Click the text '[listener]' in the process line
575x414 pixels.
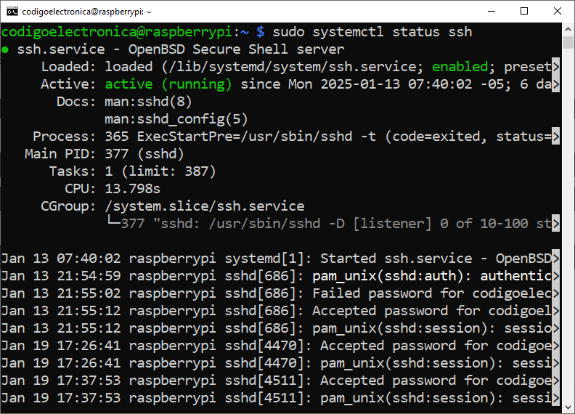pyautogui.click(x=392, y=224)
